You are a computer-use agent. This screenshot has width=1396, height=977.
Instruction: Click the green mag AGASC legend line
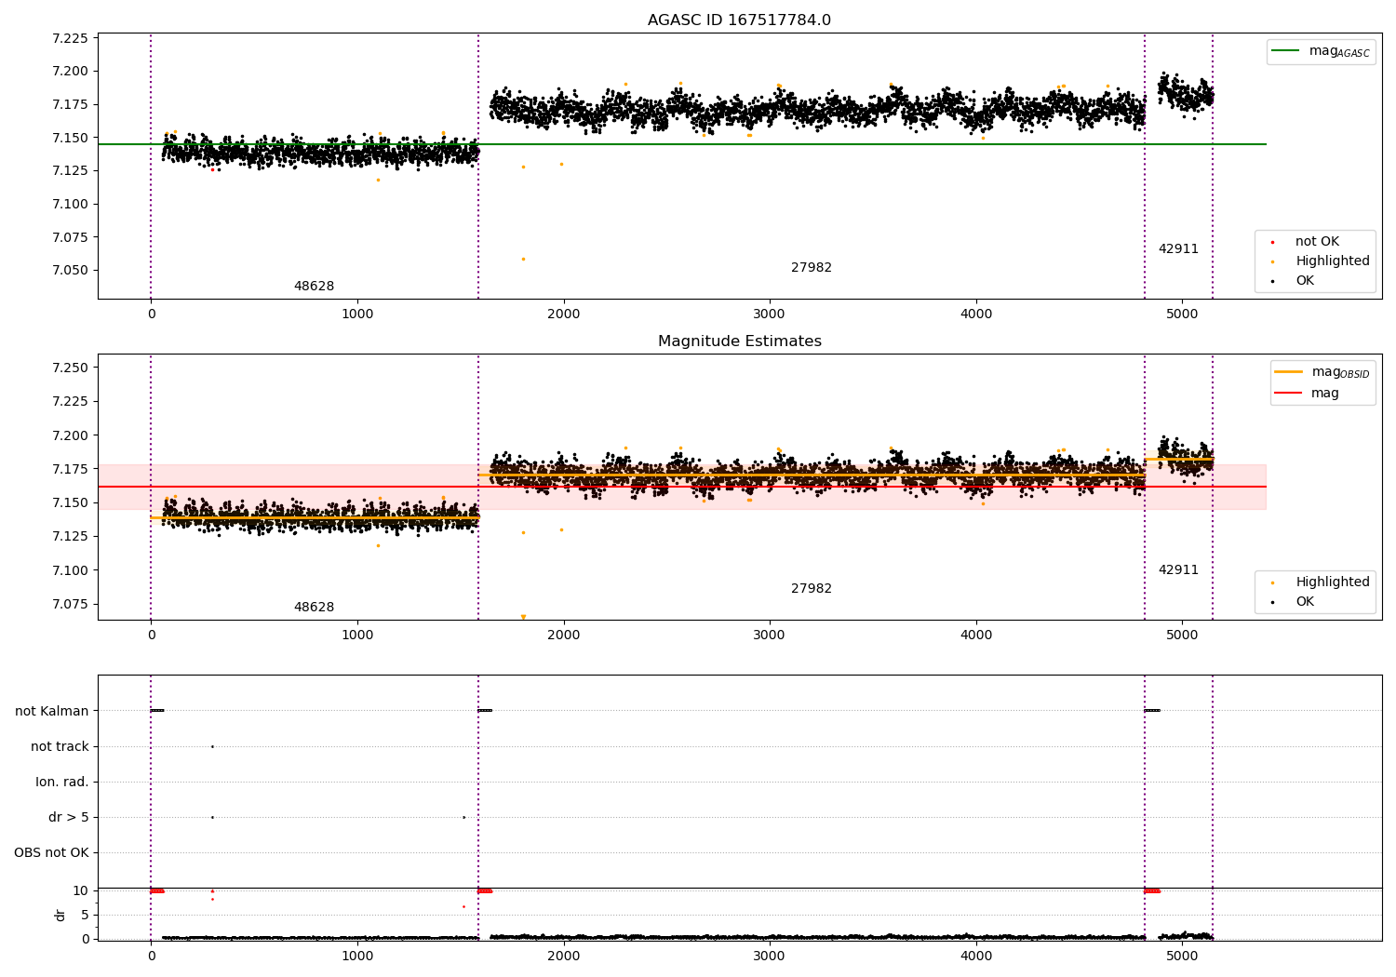pos(1285,51)
